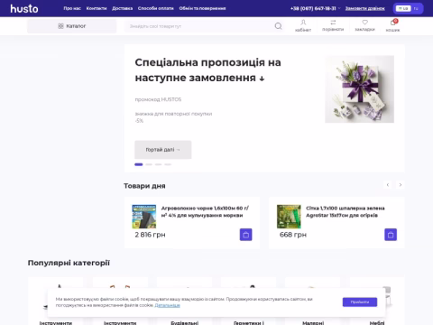Image resolution: width=433 pixels, height=325 pixels.
Task: Show next Товари дня item
Action: point(401,185)
